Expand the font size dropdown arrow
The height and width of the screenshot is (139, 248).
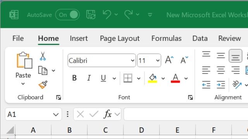(x=158, y=60)
